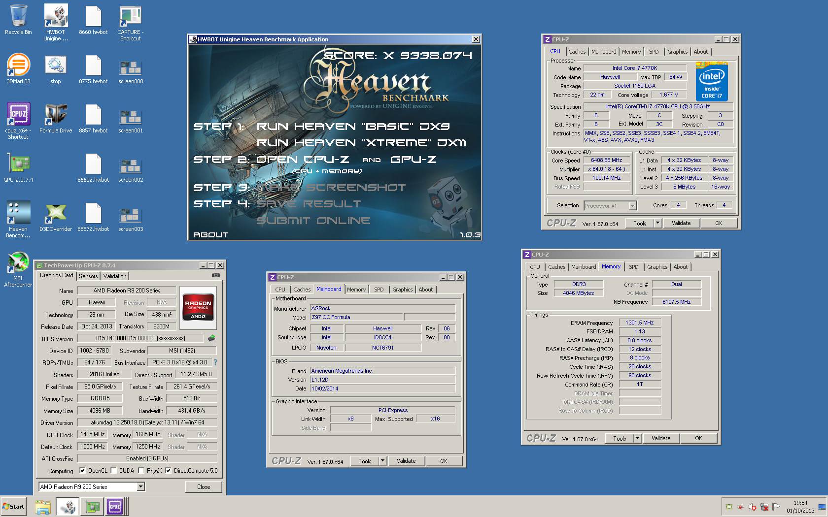The width and height of the screenshot is (828, 517).
Task: Launch the GPU-Z.0.7.4 desktop icon
Action: pyautogui.click(x=18, y=167)
